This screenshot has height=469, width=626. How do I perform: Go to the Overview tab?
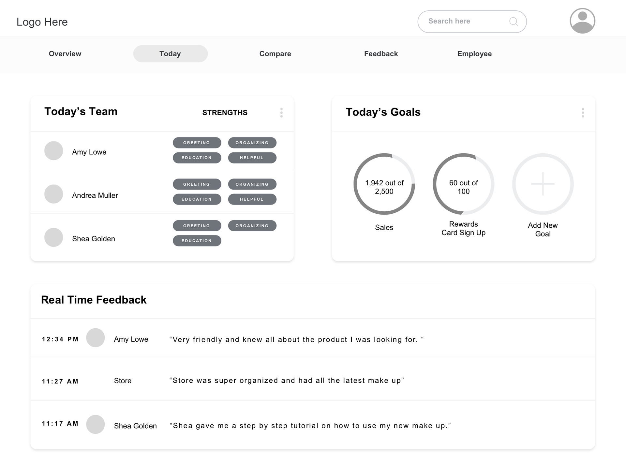coord(65,54)
